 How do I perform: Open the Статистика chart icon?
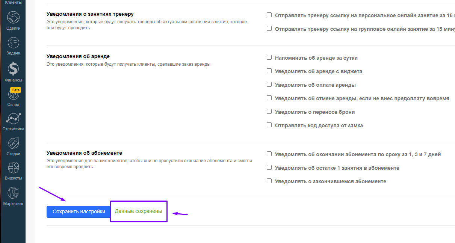pyautogui.click(x=14, y=119)
